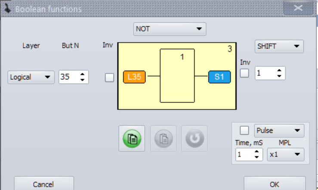The height and width of the screenshot is (190, 318).
Task: Click the But N field showing 35
Action: [68, 78]
